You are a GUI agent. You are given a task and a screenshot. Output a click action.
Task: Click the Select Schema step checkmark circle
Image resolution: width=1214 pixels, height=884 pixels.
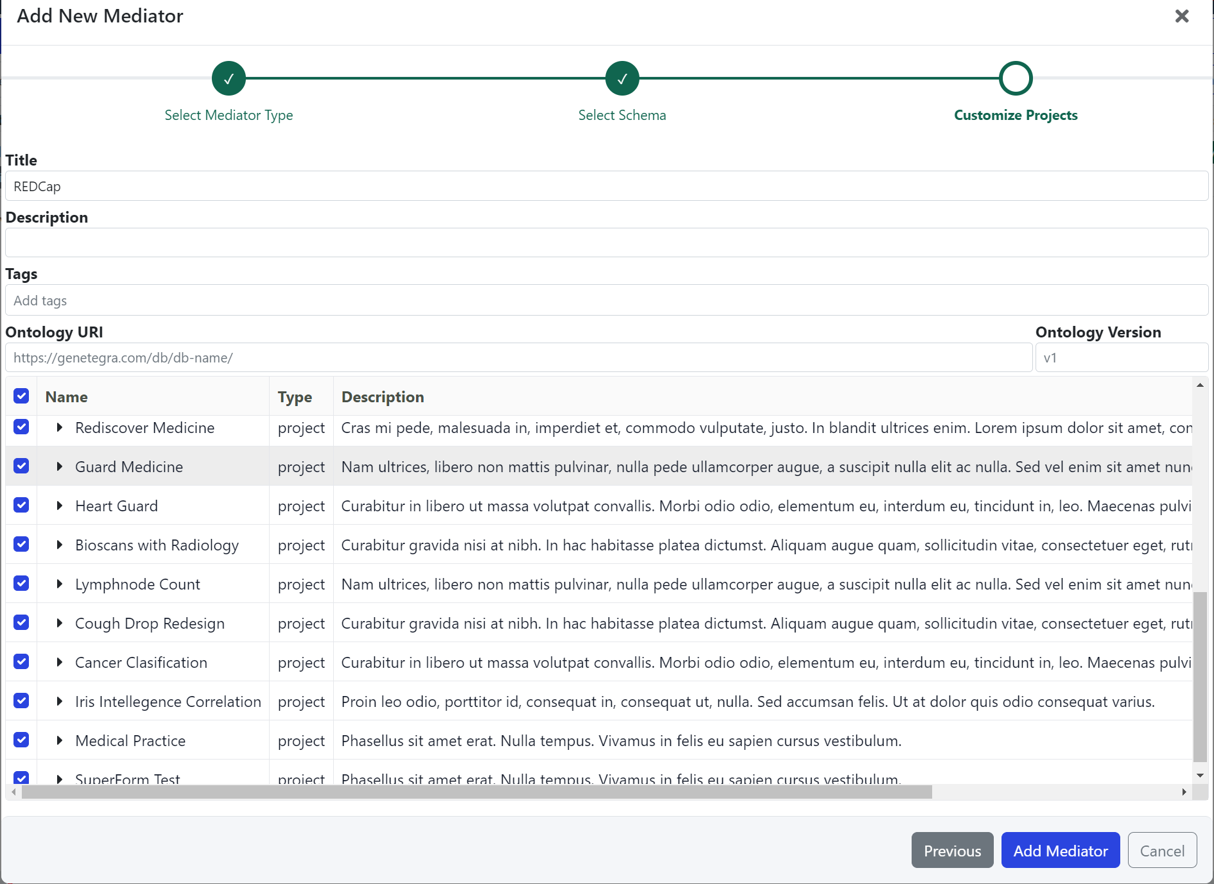621,78
